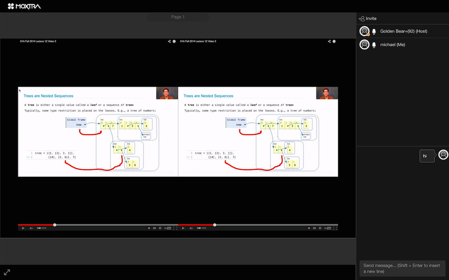The width and height of the screenshot is (449, 280).
Task: Click right video time display 1:54
Action: [199, 228]
